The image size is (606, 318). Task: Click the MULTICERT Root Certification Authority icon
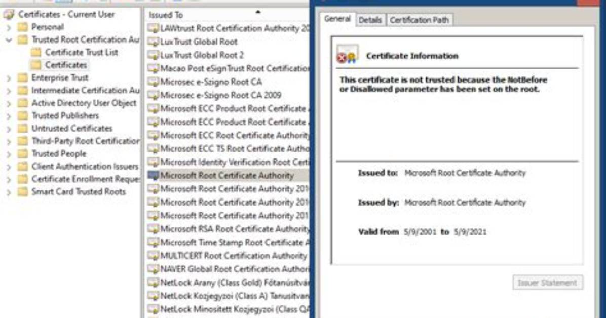coord(153,256)
